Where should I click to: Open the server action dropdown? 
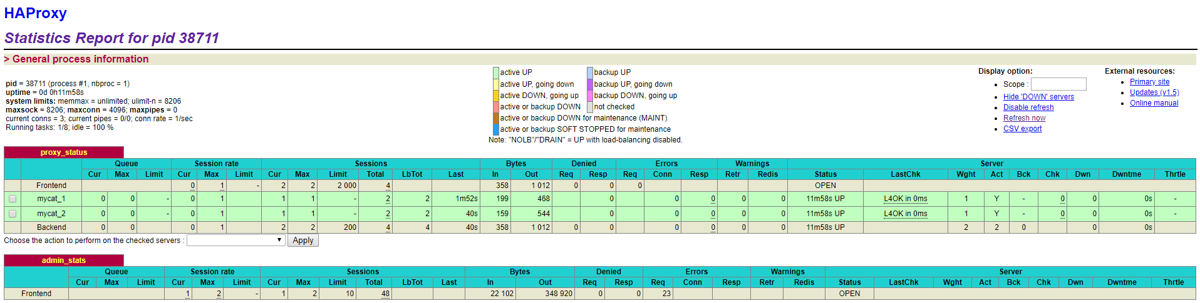236,241
